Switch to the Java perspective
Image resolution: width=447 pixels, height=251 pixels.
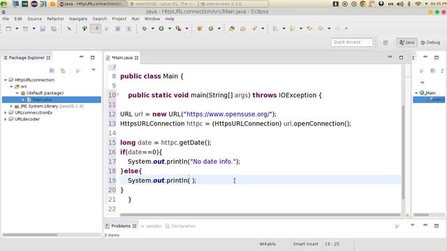406,43
